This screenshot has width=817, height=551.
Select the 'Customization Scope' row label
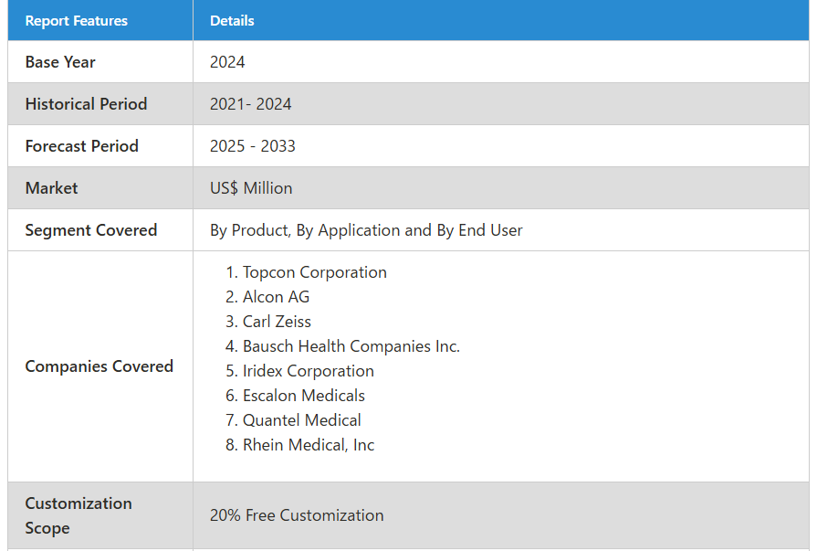[79, 515]
